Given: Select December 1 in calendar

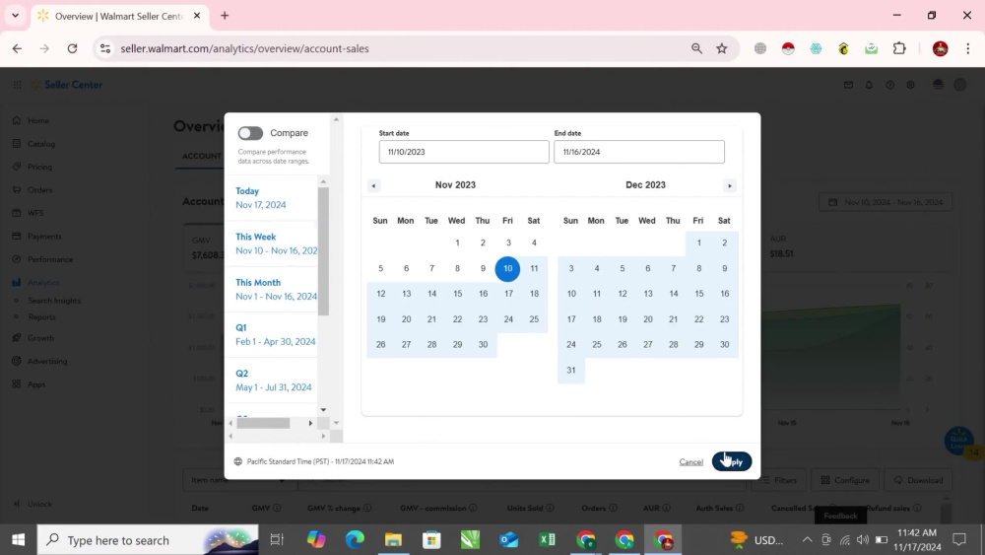Looking at the screenshot, I should [x=698, y=243].
